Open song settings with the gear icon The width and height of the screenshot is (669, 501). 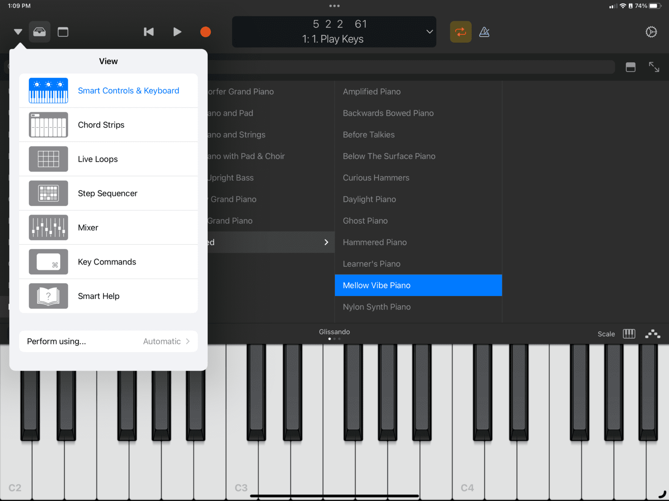(x=651, y=32)
